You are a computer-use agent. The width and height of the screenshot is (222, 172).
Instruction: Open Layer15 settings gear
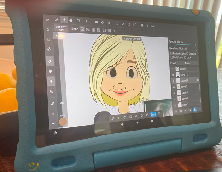[198, 80]
